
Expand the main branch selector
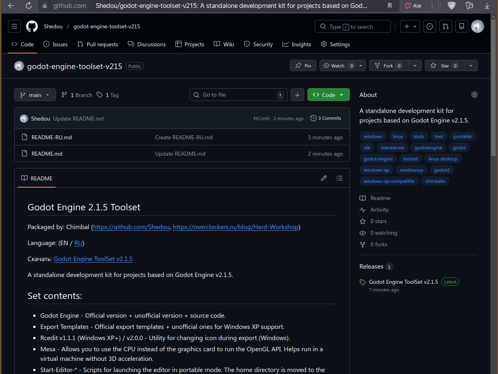[35, 95]
